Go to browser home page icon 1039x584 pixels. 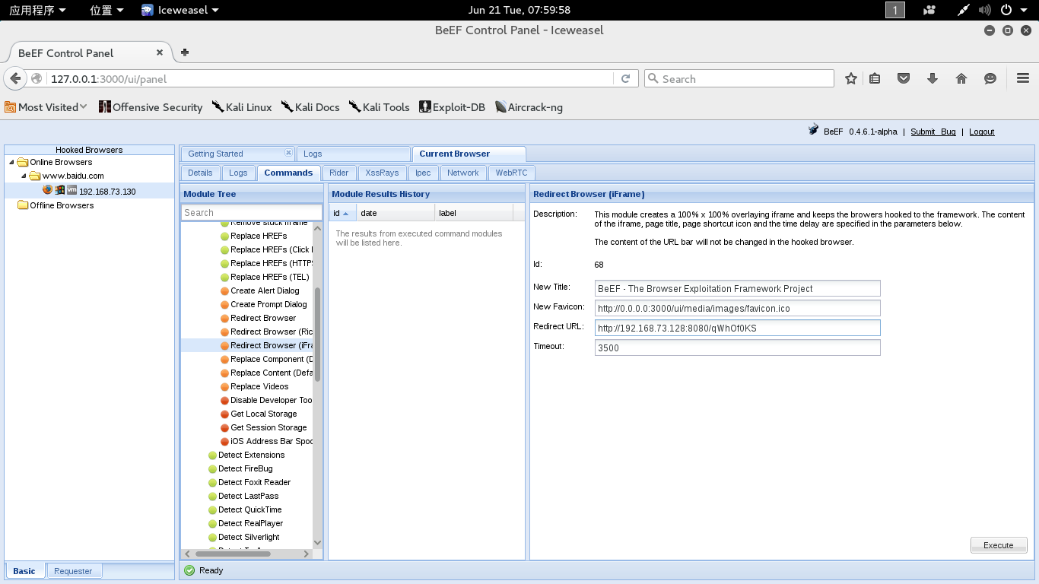[961, 78]
